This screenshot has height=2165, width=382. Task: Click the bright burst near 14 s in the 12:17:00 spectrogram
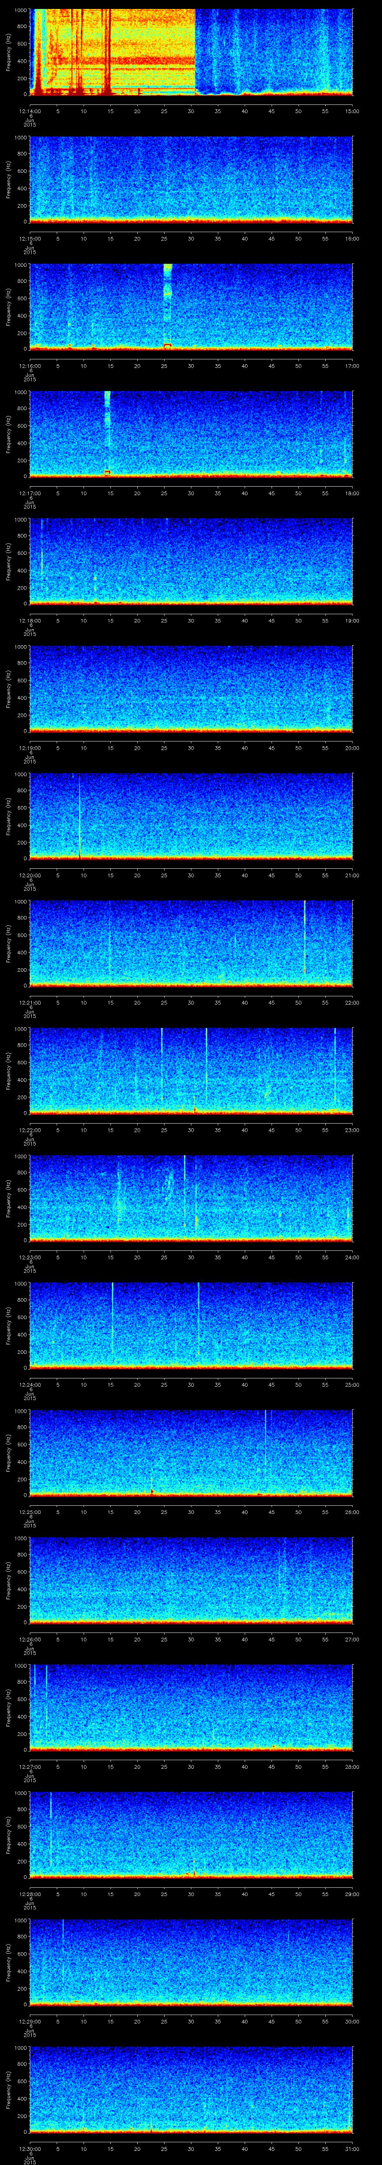[107, 434]
